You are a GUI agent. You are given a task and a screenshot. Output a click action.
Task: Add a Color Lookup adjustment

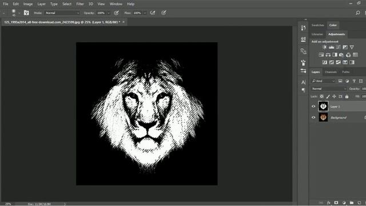[355, 55]
